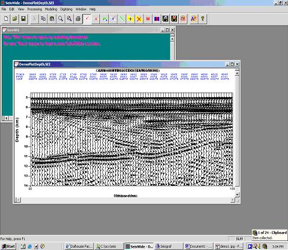Image resolution: width=288 pixels, height=250 pixels.
Task: Switch to Seisgraf in the taskbar
Action: click(x=168, y=247)
